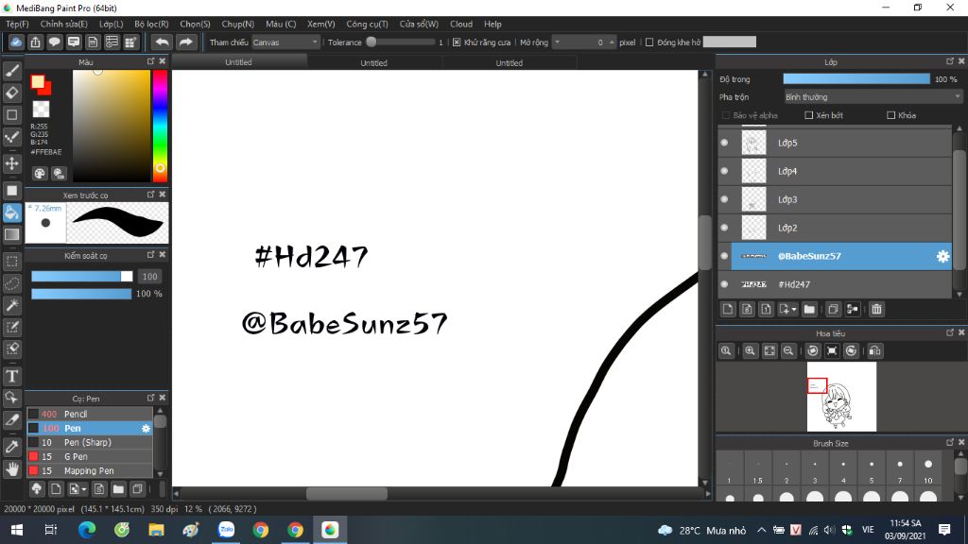Open the Help menu
Screen dimensions: 968x544
coord(493,24)
